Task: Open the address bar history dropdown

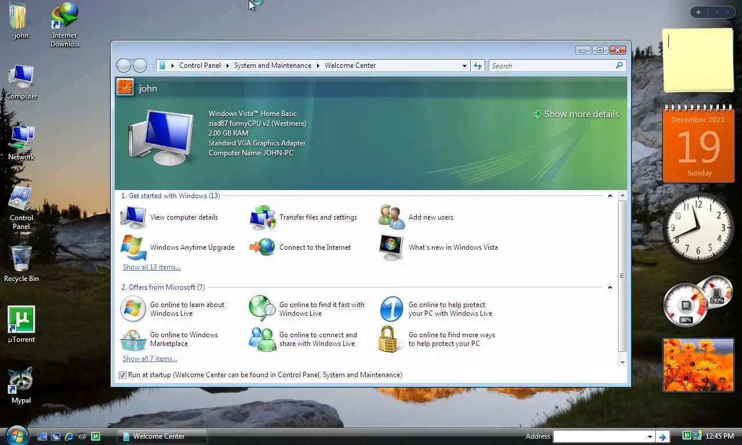Action: [464, 65]
